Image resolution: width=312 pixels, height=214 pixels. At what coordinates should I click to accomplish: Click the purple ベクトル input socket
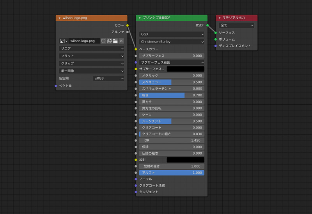[x=56, y=86]
